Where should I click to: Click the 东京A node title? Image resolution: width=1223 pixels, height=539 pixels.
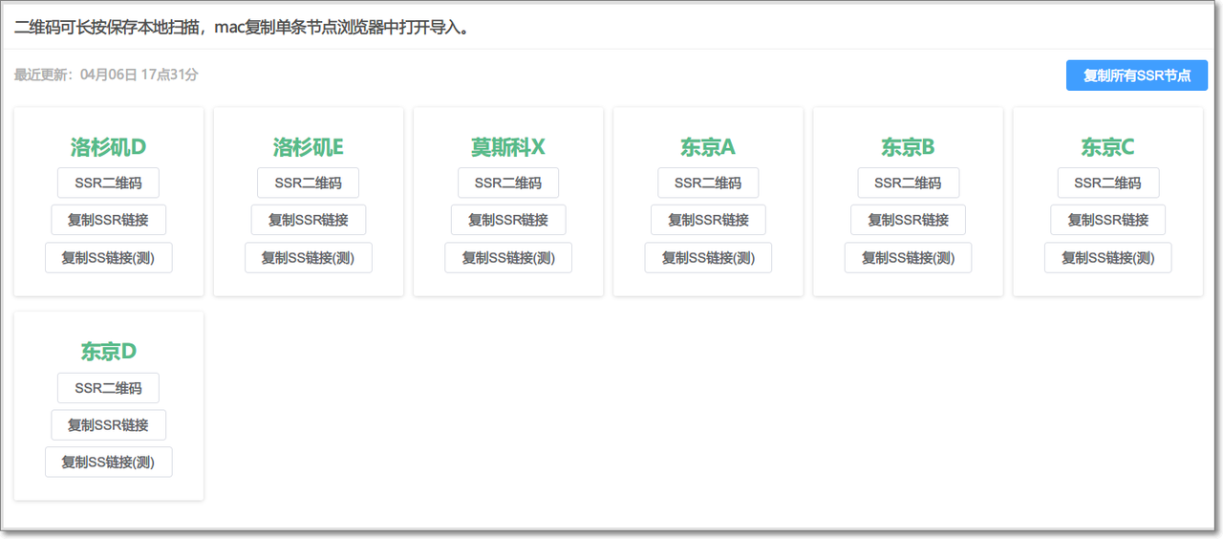click(708, 147)
